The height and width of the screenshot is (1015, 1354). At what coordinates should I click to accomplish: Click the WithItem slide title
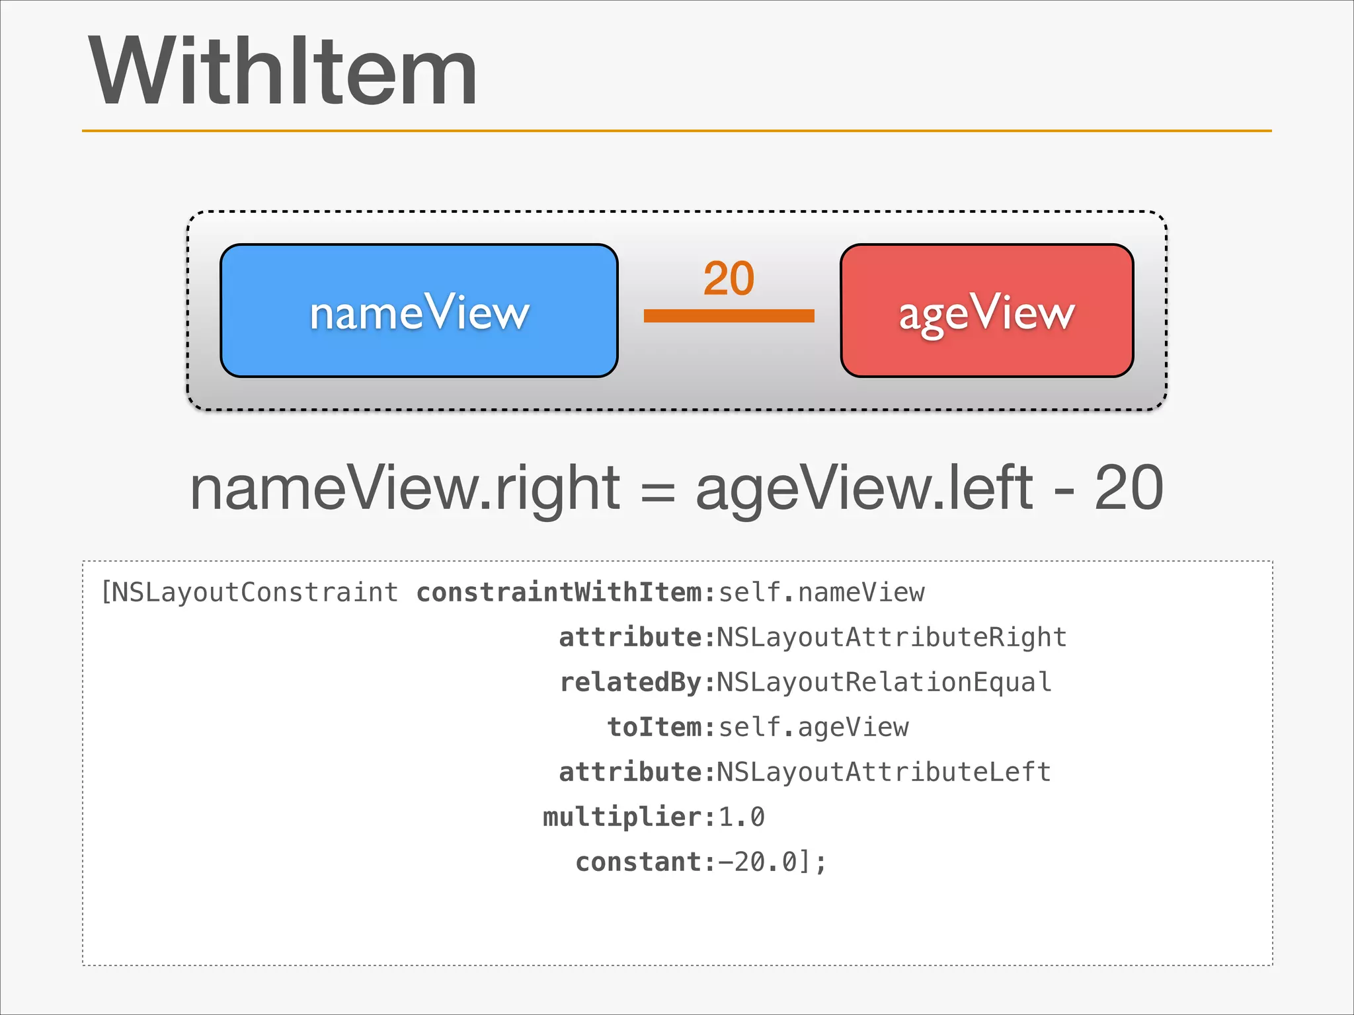coord(283,71)
